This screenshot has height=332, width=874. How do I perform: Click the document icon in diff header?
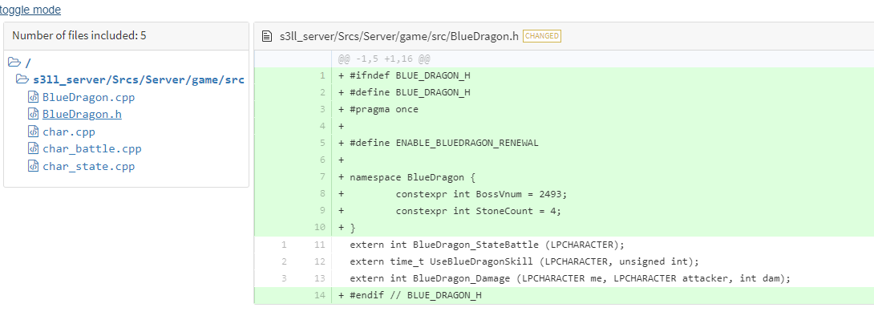point(268,36)
